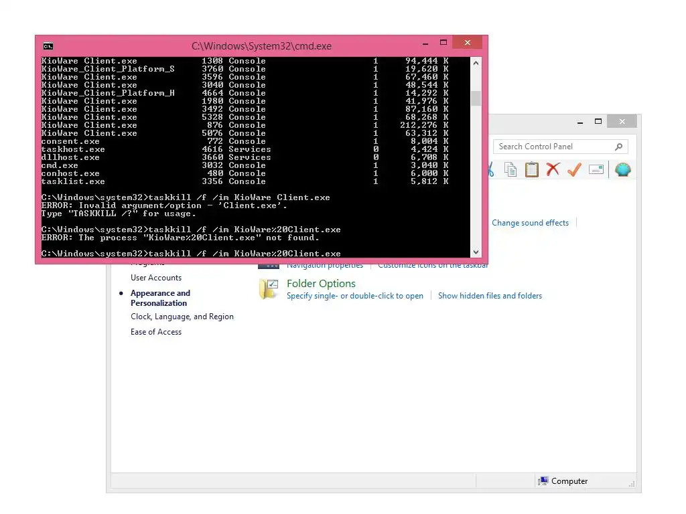Select User Accounts in the sidebar

tap(155, 278)
